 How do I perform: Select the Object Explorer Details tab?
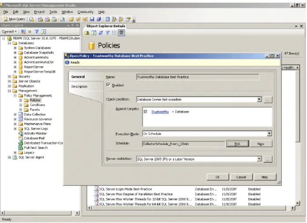(106, 26)
